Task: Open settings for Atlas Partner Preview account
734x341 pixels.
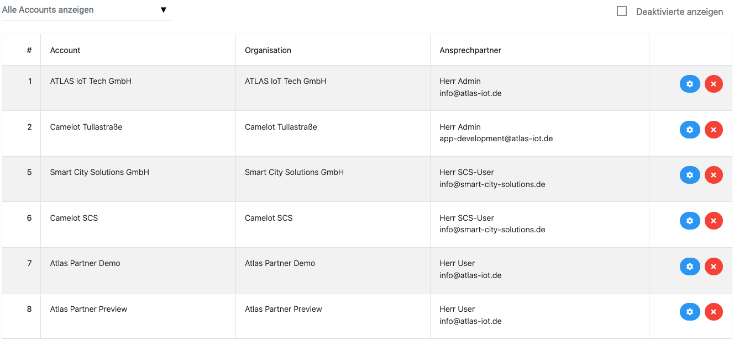Action: click(689, 312)
